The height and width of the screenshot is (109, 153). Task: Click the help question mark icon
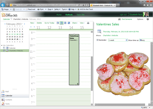(148, 19)
